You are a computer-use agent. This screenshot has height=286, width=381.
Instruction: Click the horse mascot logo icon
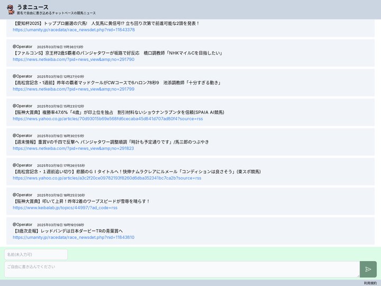(11, 10)
